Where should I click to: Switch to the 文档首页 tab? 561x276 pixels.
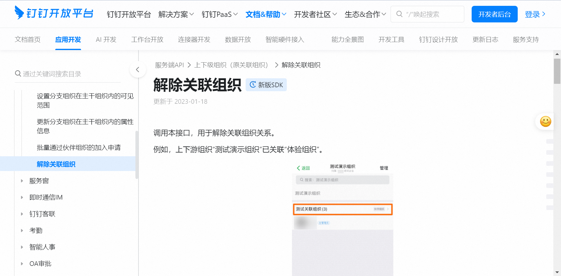28,39
